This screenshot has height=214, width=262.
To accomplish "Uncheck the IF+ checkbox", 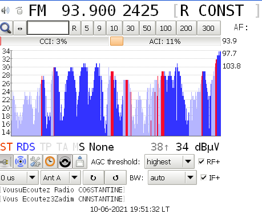I will (x=203, y=177).
